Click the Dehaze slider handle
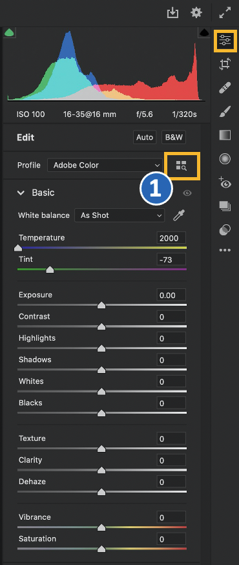The image size is (239, 565). coord(101,492)
